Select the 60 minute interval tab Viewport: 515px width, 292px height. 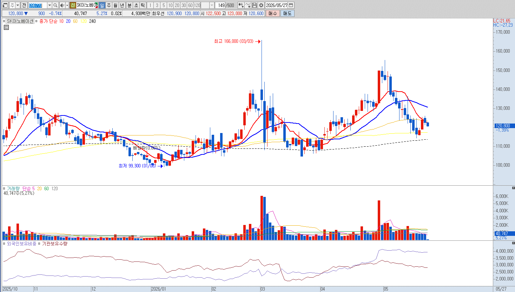click(x=190, y=5)
